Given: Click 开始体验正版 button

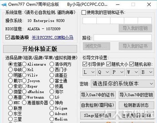Looking at the screenshot, I should pos(40,49).
